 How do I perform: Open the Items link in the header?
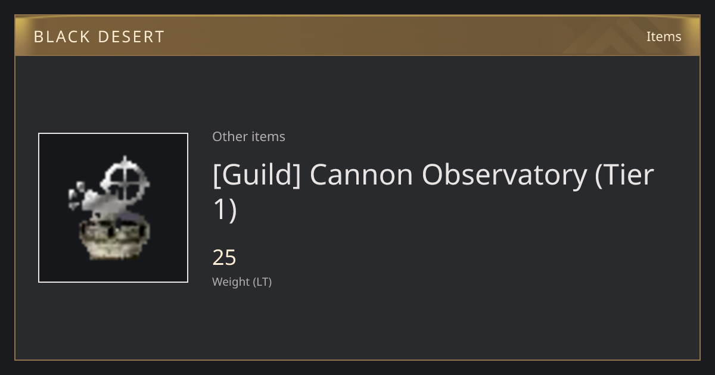pos(664,36)
